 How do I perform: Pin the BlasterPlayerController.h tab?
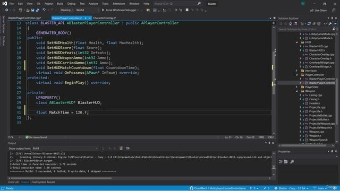pyautogui.click(x=86, y=18)
